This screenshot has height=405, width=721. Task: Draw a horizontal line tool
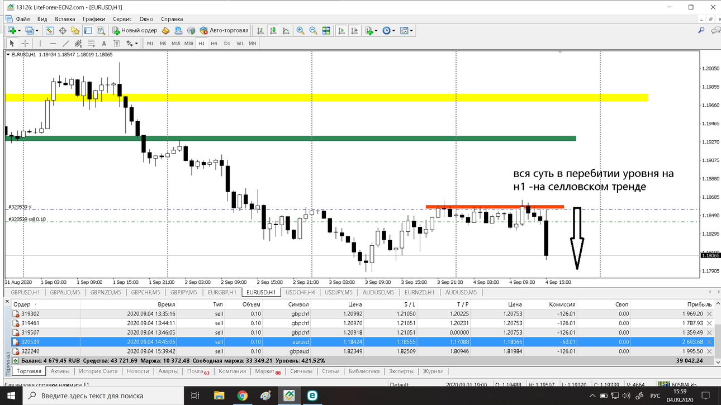53,44
